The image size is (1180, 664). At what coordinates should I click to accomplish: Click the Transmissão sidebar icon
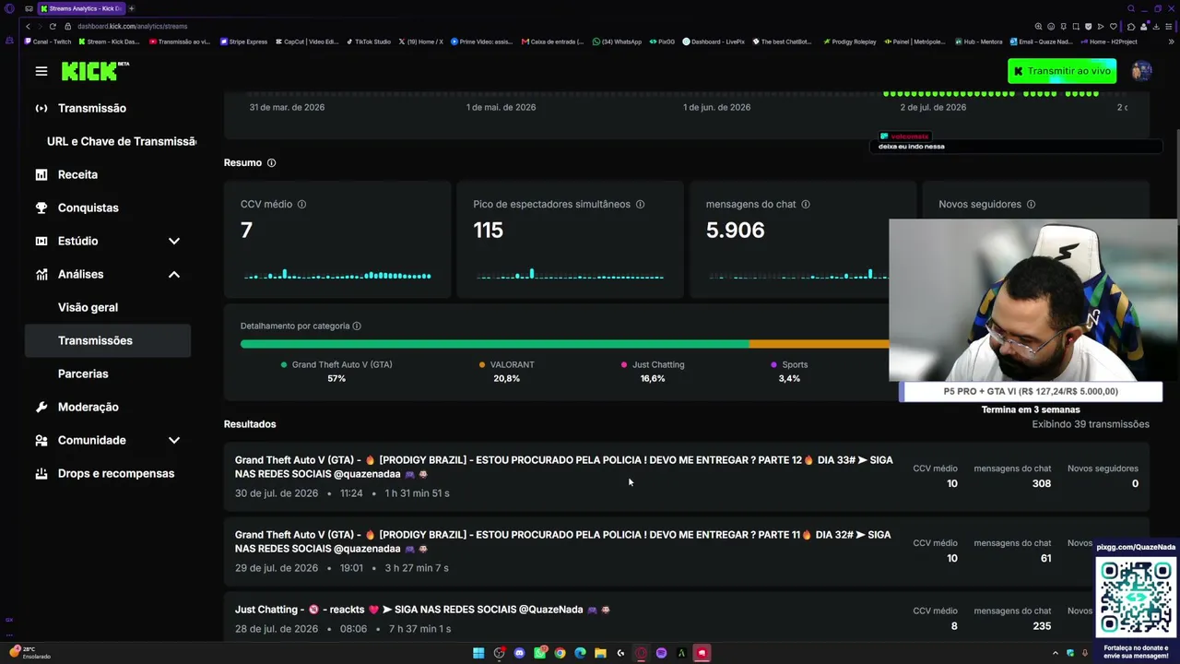[41, 108]
